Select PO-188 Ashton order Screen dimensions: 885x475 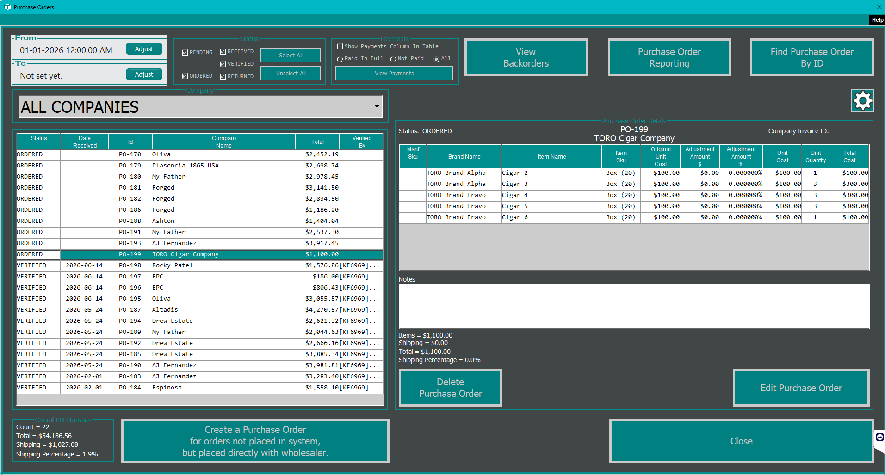point(200,221)
